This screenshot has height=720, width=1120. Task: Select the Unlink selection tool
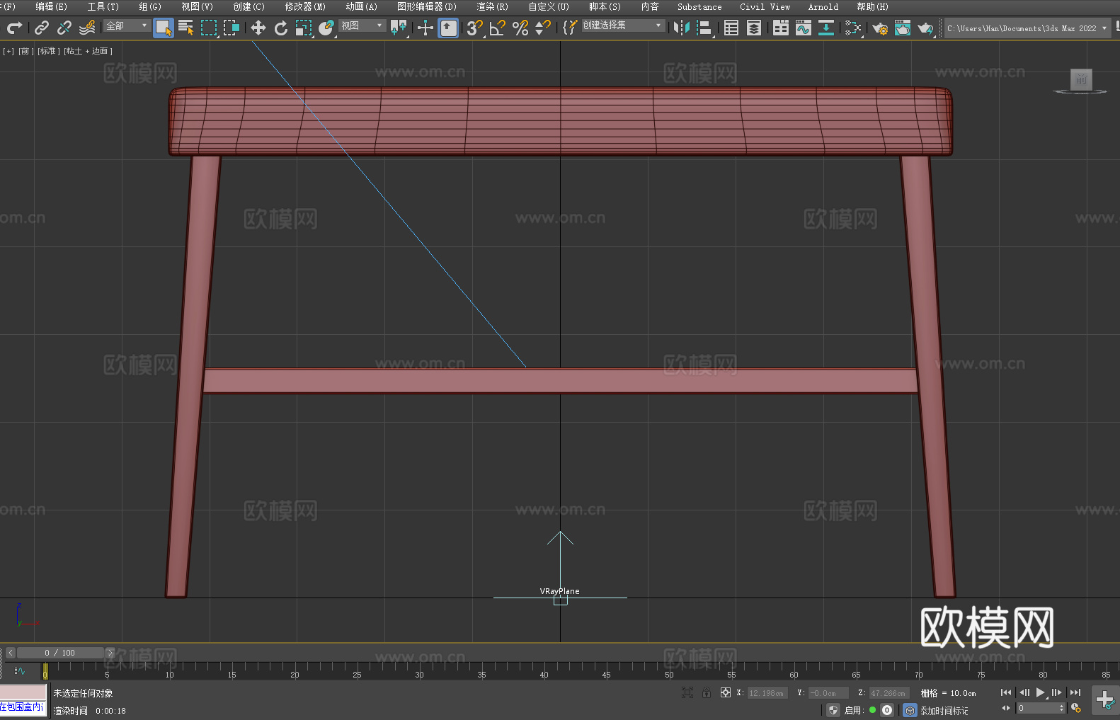(64, 28)
